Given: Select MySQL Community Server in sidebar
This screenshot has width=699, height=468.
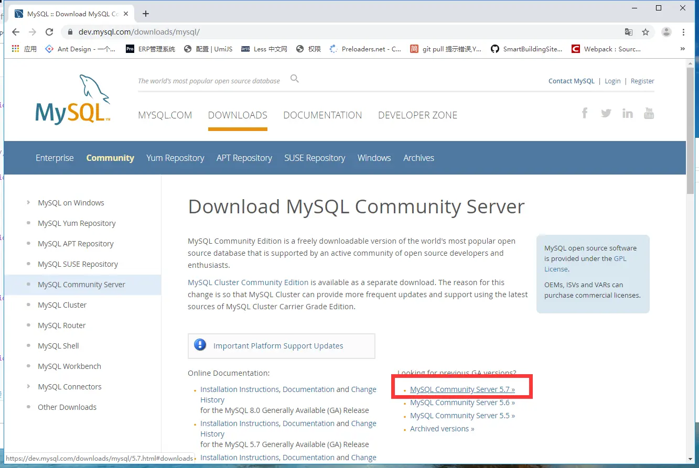Looking at the screenshot, I should pyautogui.click(x=81, y=285).
